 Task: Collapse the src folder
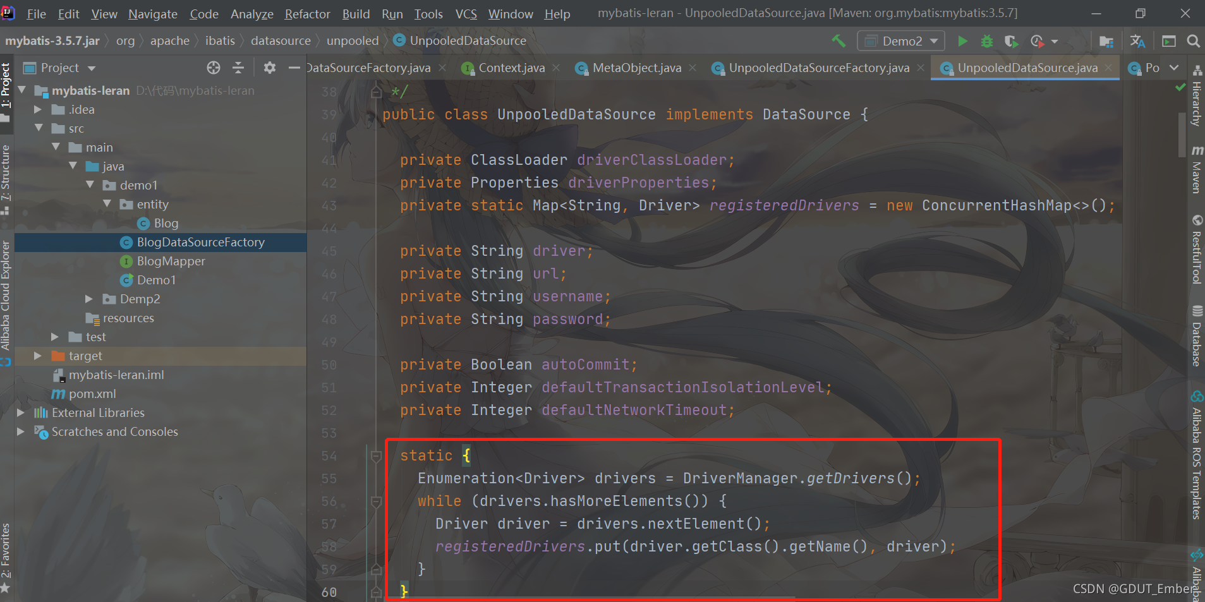pyautogui.click(x=38, y=128)
